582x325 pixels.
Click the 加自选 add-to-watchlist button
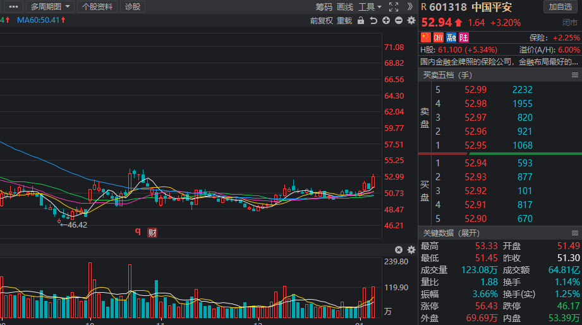561,7
